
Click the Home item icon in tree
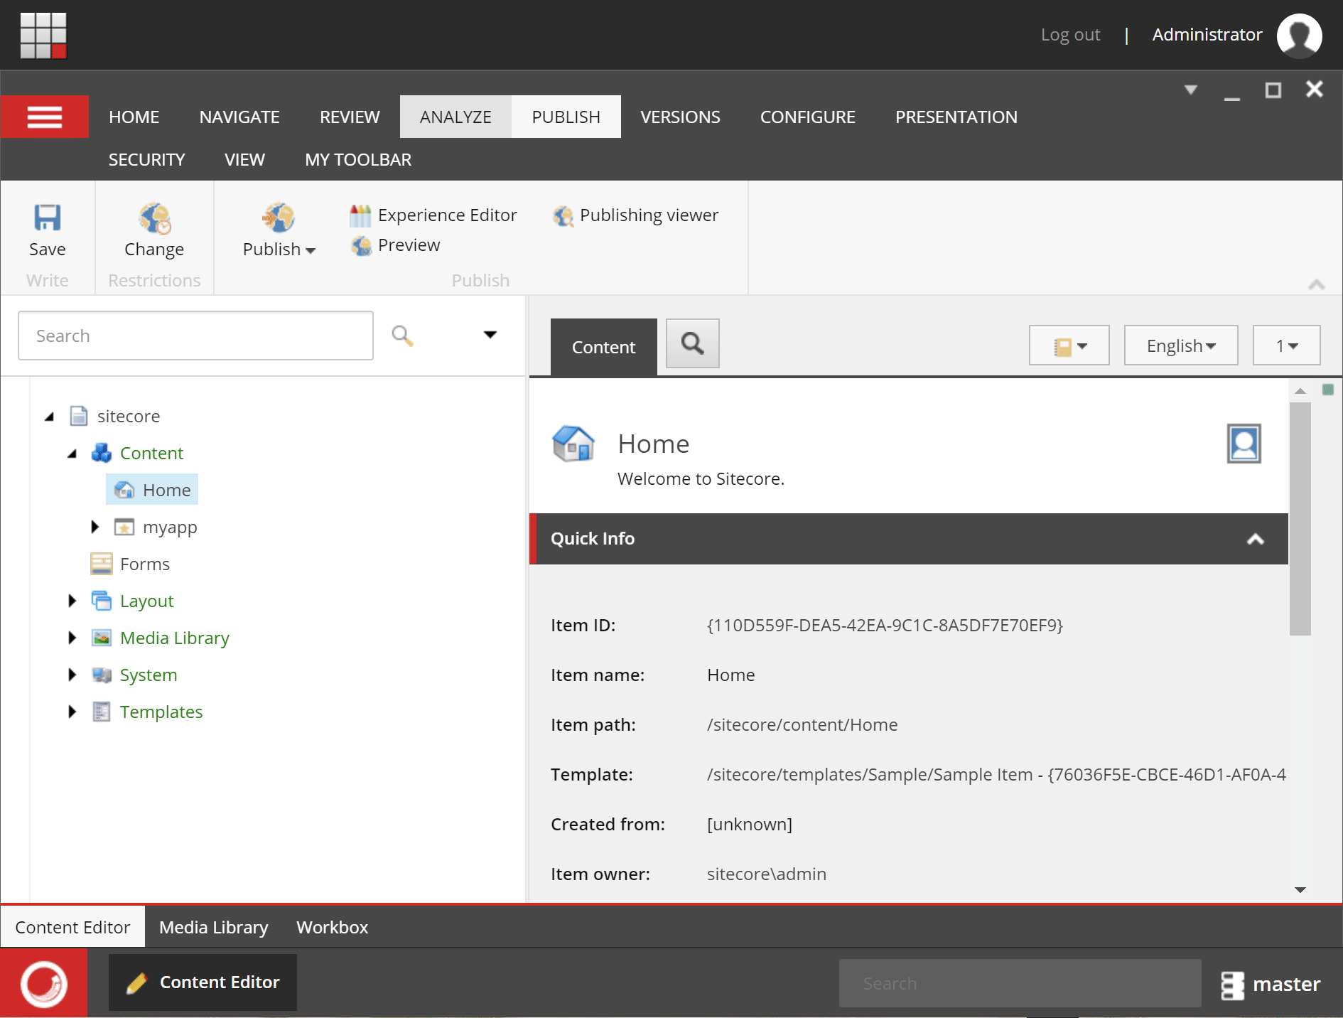coord(124,490)
